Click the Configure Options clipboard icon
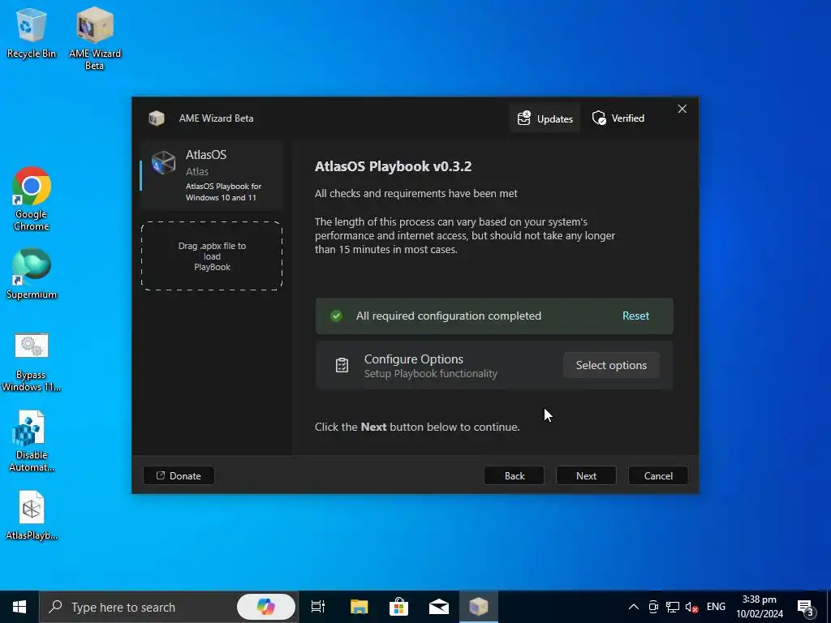 [x=342, y=365]
